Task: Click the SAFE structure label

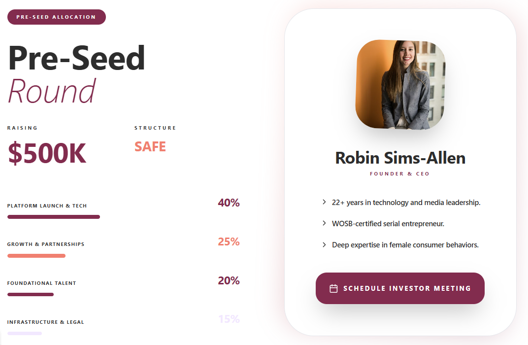Action: click(x=150, y=146)
